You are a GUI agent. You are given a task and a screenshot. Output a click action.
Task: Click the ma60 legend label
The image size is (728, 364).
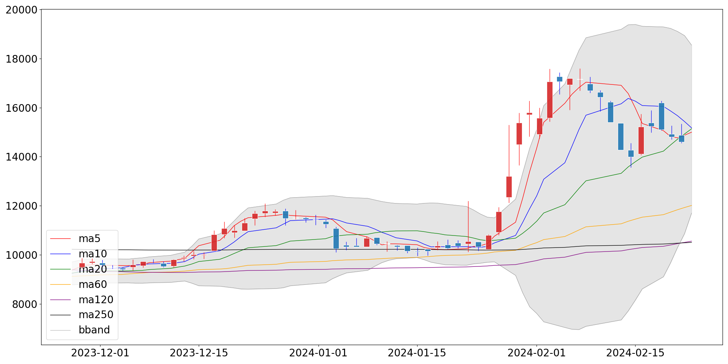click(92, 285)
